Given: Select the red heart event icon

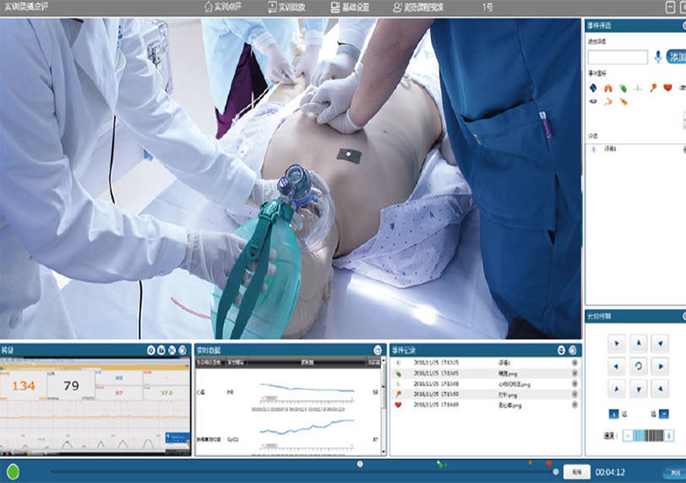Looking at the screenshot, I should point(668,88).
